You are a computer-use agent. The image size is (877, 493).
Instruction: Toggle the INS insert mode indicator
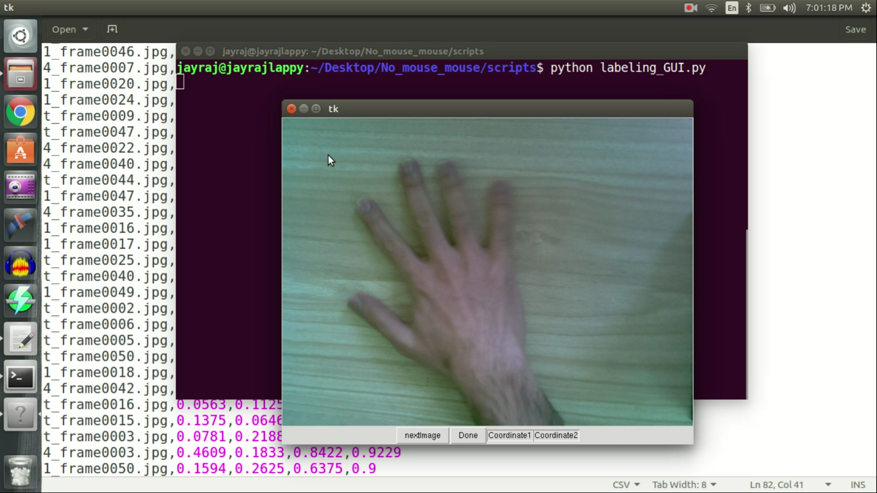click(858, 485)
